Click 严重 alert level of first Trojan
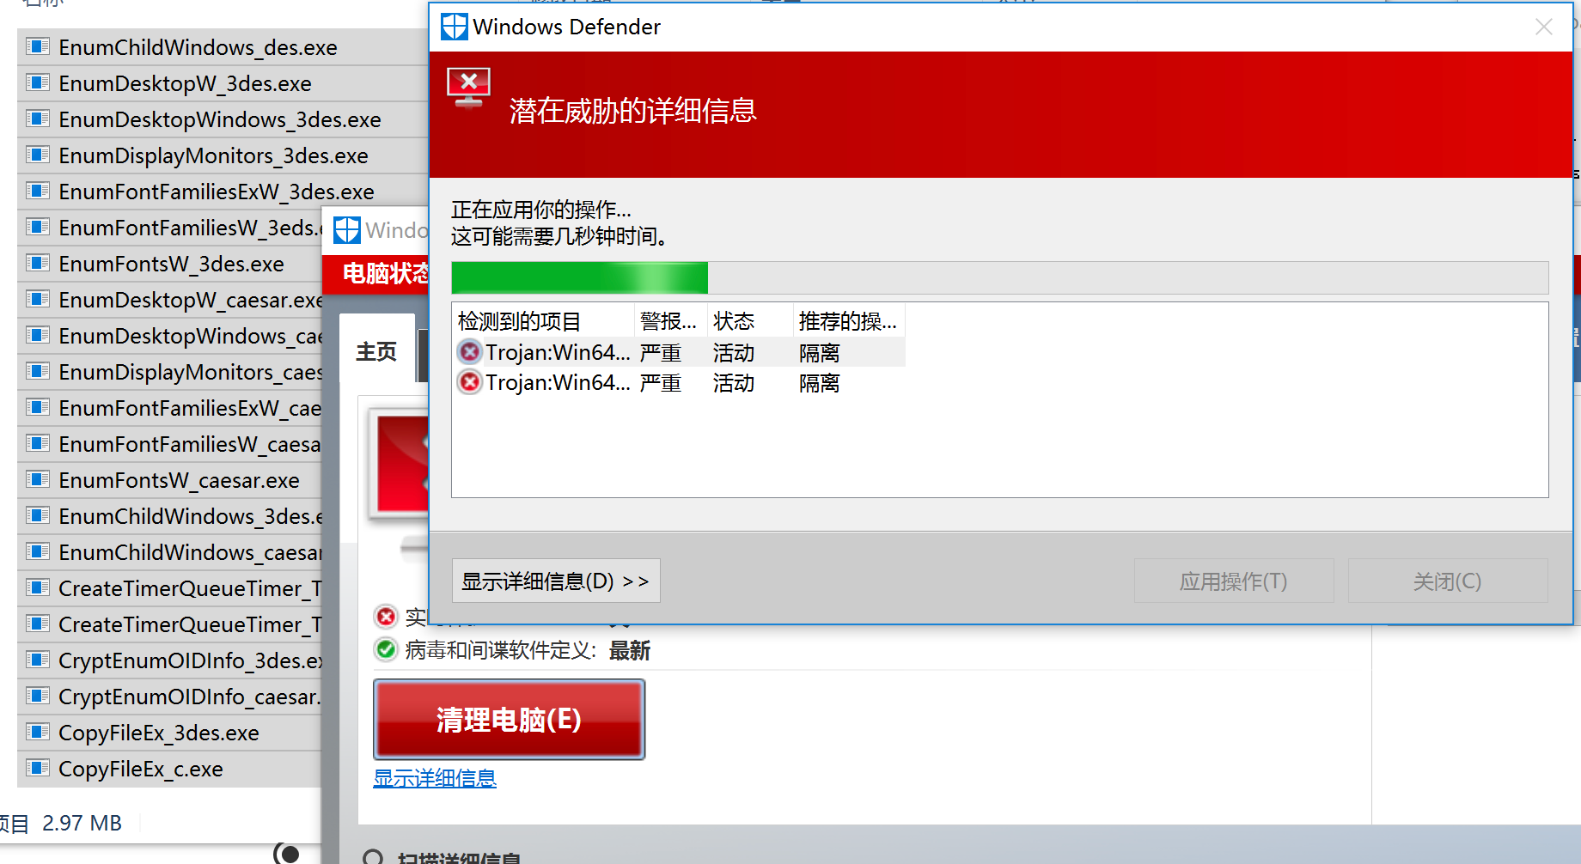 tap(661, 352)
